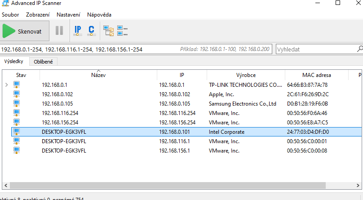Viewport: 363px width, 200px height.
Task: Click the class C subnet icon
Action: coord(92,30)
